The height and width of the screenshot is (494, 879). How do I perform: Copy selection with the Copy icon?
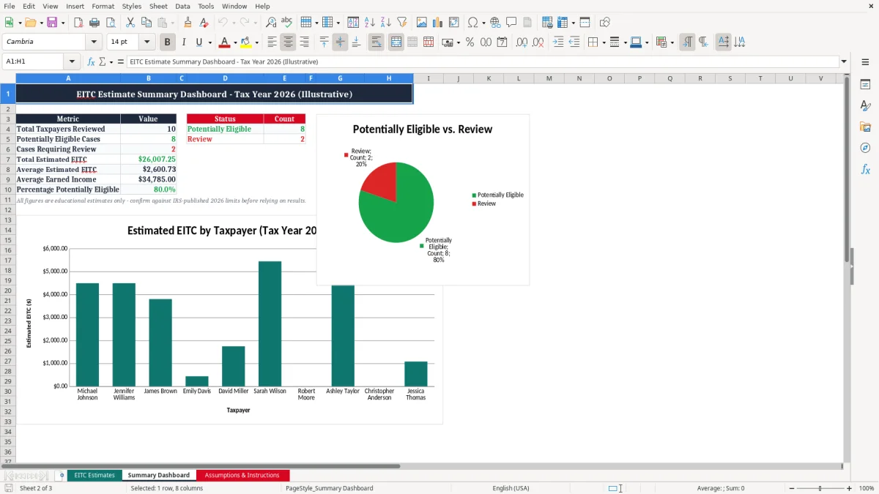tap(146, 23)
